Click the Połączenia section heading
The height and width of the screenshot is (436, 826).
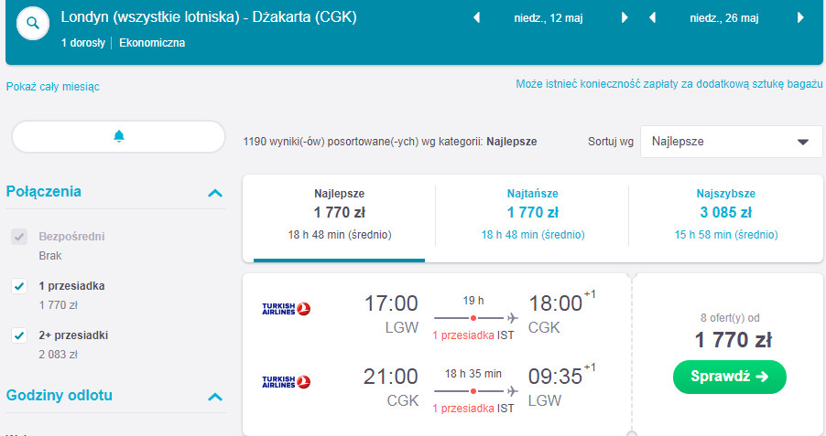[44, 191]
